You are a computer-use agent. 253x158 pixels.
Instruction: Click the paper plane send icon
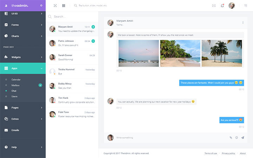pyautogui.click(x=242, y=138)
